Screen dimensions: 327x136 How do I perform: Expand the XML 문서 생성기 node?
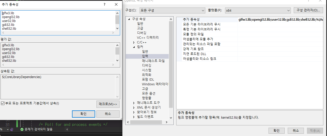(x=134, y=108)
